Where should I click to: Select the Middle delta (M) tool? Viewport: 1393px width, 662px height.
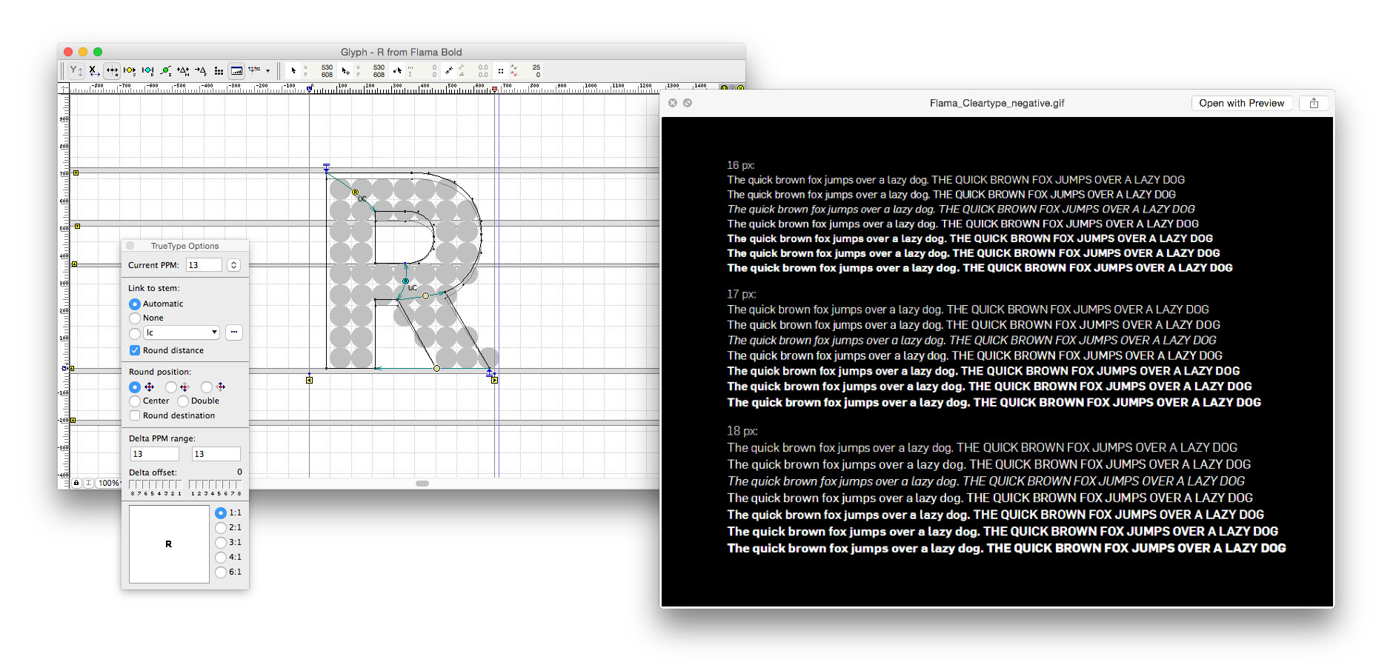183,71
